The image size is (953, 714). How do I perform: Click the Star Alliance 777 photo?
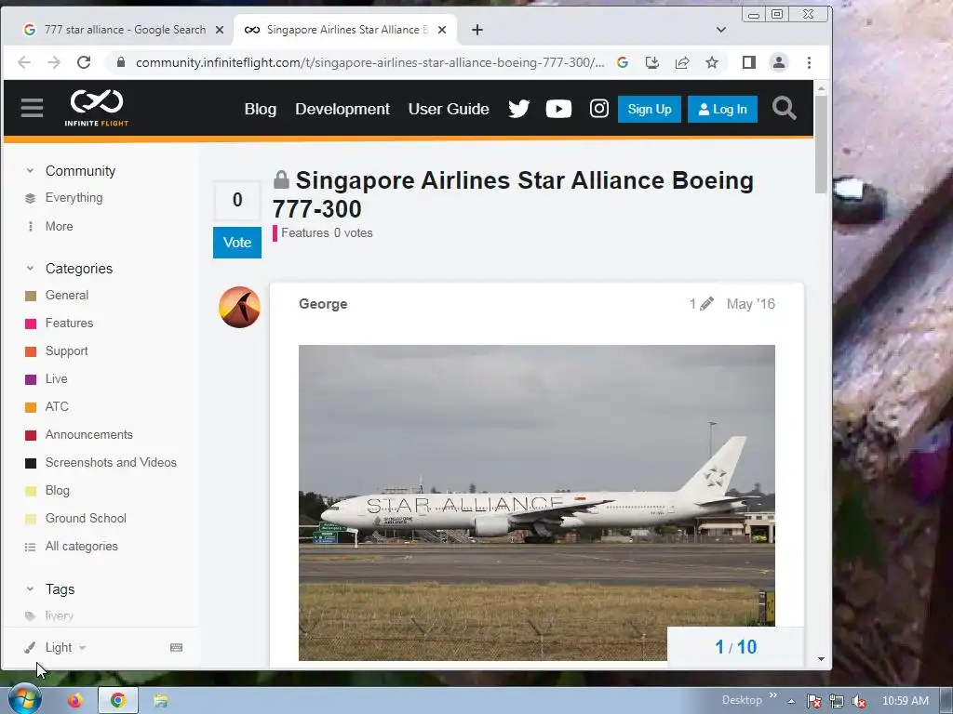point(537,503)
